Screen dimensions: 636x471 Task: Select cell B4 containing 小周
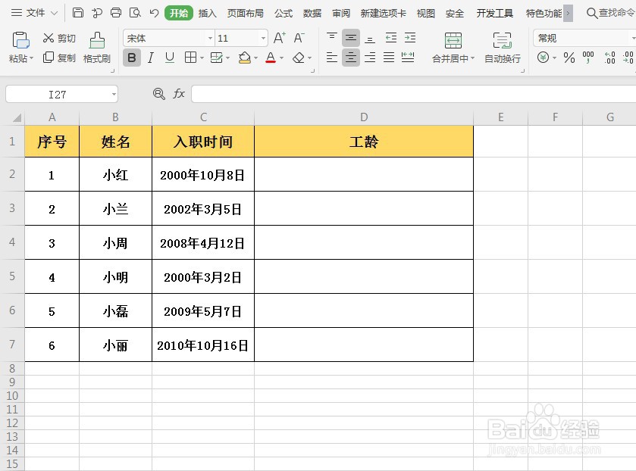coord(115,242)
